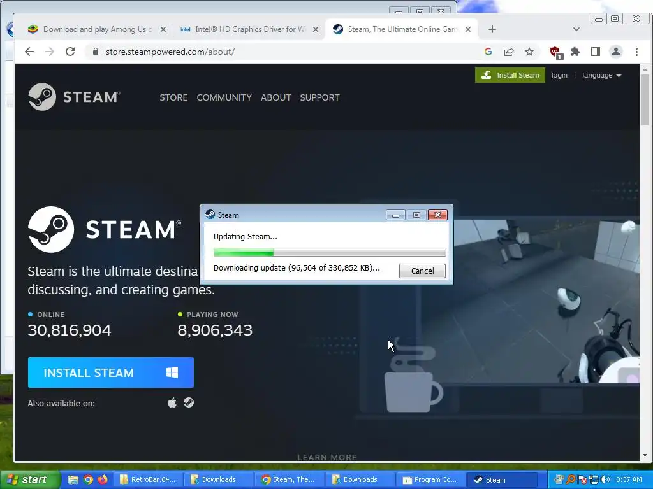
Task: Go back with the browser back arrow
Action: pos(29,52)
